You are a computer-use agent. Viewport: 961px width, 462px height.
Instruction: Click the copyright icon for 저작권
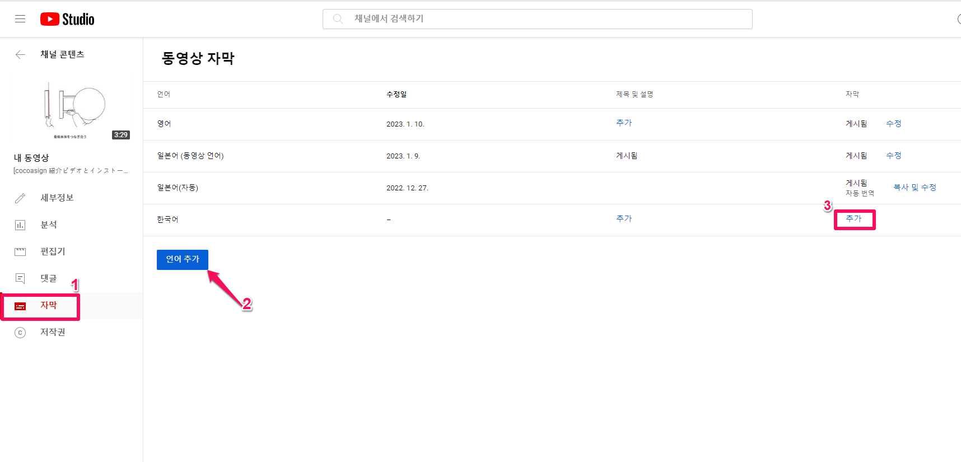tap(20, 333)
